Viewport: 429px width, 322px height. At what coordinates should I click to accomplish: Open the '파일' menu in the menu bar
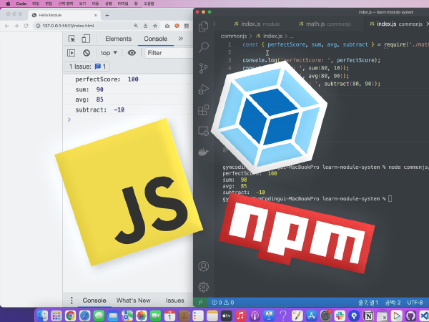coord(36,4)
